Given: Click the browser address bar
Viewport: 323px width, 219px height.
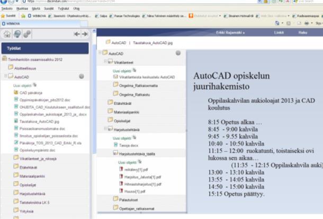Looking at the screenshot, I should coord(138,2).
